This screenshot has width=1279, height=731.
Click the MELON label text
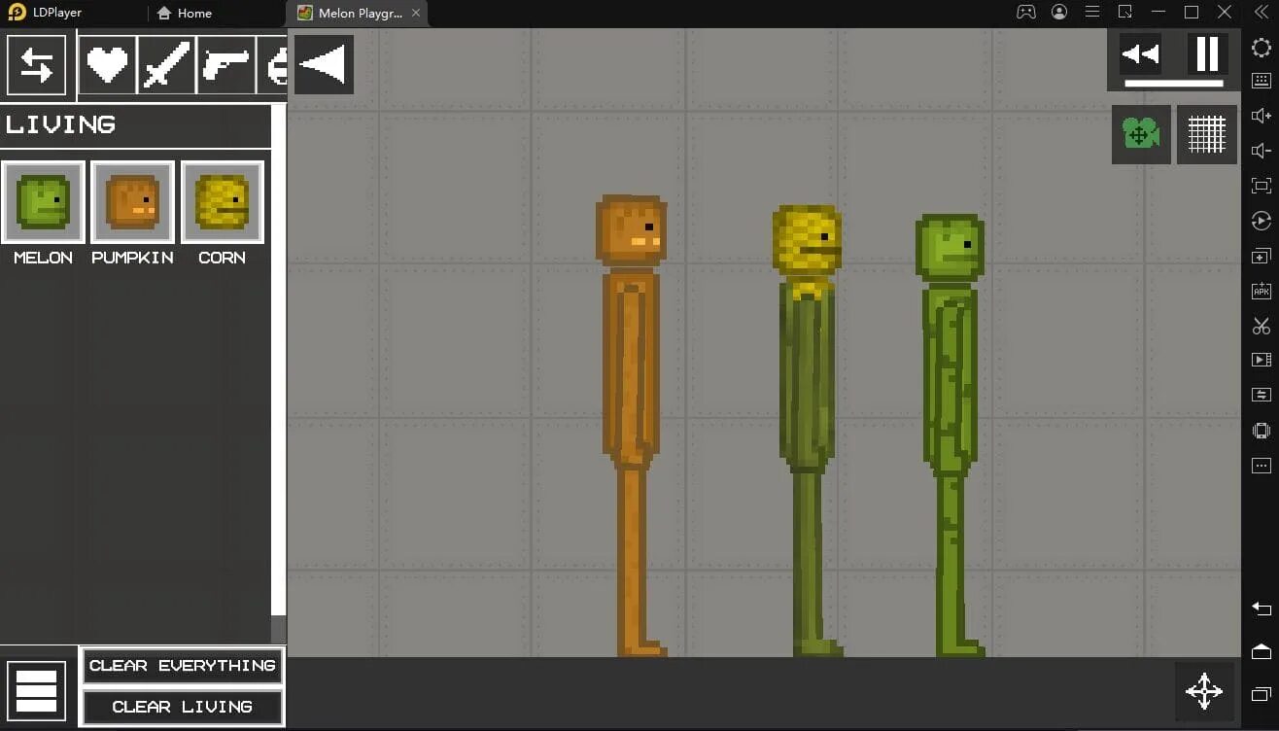[43, 258]
